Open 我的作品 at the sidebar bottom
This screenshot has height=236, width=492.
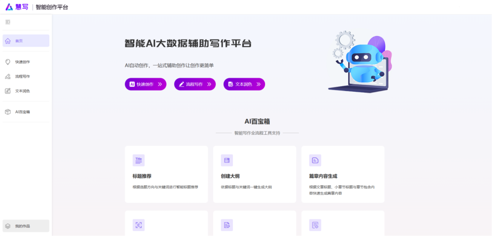[22, 226]
